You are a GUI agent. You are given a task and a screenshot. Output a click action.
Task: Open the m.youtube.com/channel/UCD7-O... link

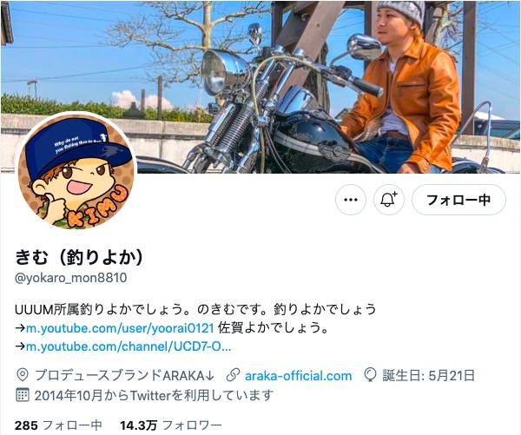pos(129,346)
